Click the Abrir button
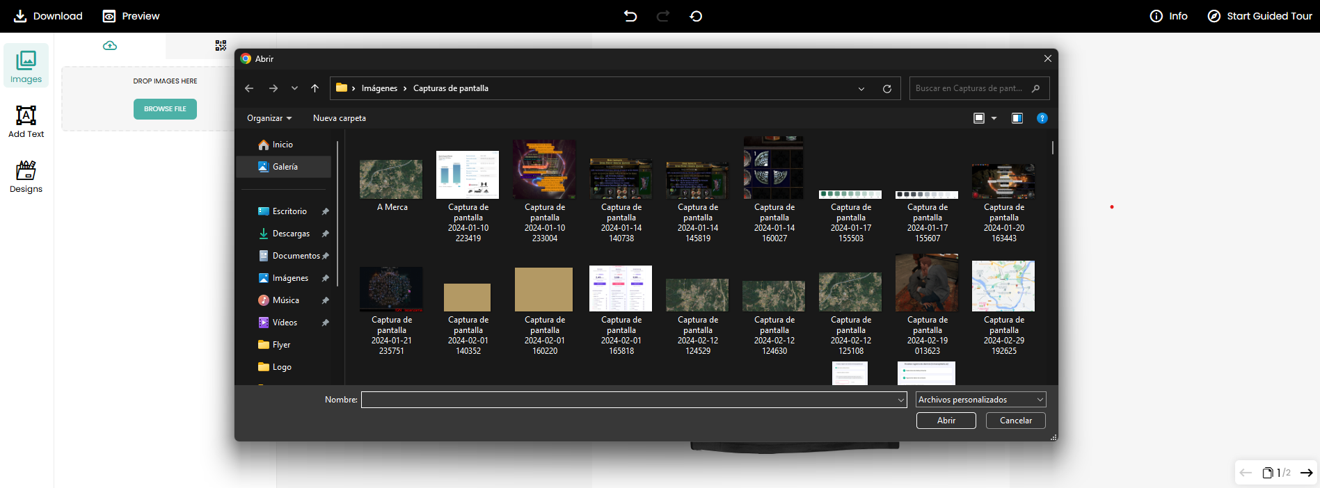 946,421
